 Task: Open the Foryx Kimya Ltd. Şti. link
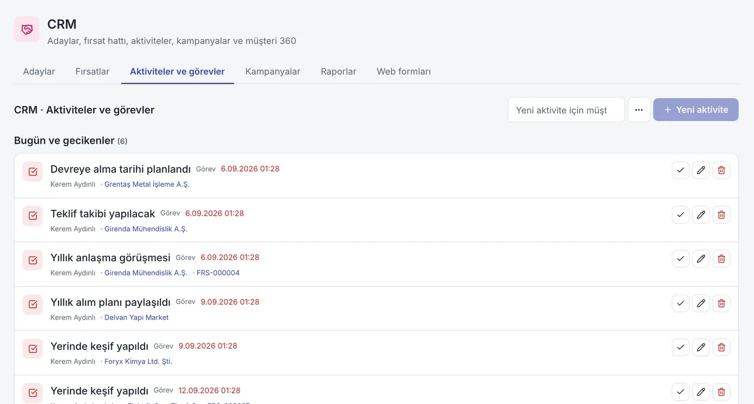click(x=138, y=361)
